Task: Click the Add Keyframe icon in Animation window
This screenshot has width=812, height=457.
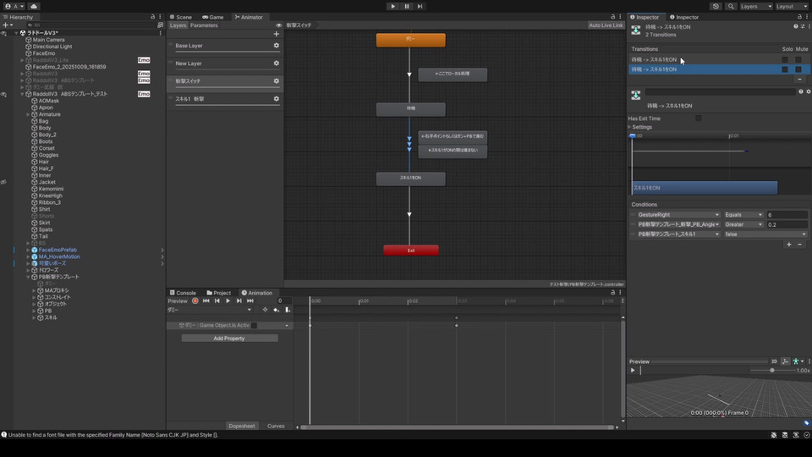Action: [276, 310]
